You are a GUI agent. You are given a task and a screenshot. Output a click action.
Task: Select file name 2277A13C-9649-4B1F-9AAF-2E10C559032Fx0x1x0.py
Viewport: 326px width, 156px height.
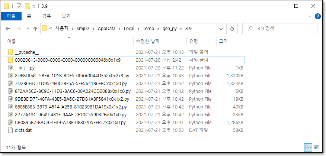click(71, 115)
